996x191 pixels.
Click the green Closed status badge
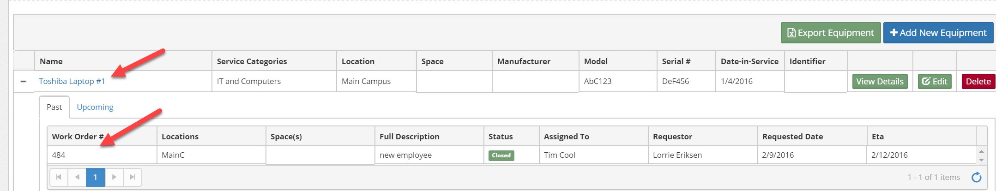coord(501,155)
